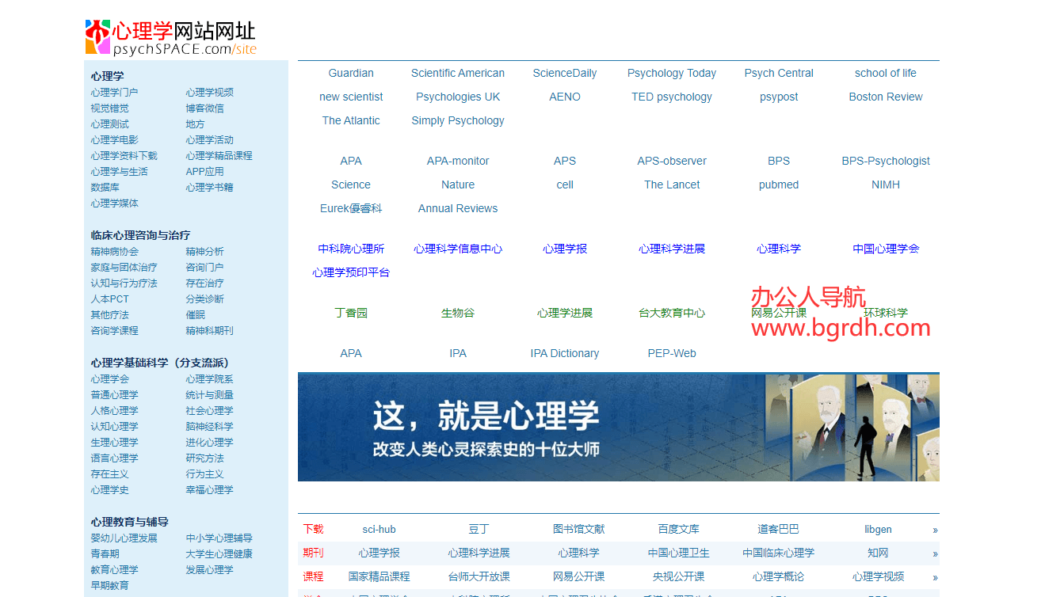Image resolution: width=1045 pixels, height=597 pixels.
Task: Click the 这，就是心理学 banner
Action: (x=618, y=427)
